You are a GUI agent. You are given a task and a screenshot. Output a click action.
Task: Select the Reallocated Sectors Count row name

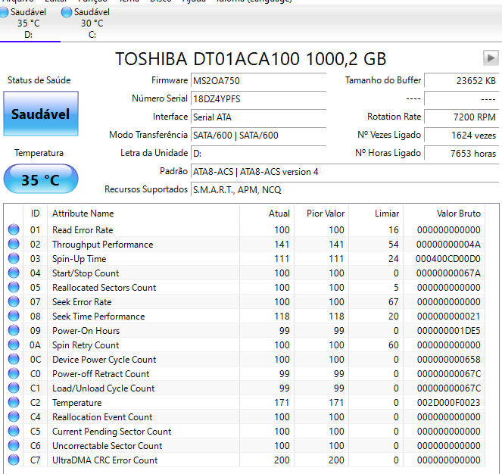tap(104, 288)
